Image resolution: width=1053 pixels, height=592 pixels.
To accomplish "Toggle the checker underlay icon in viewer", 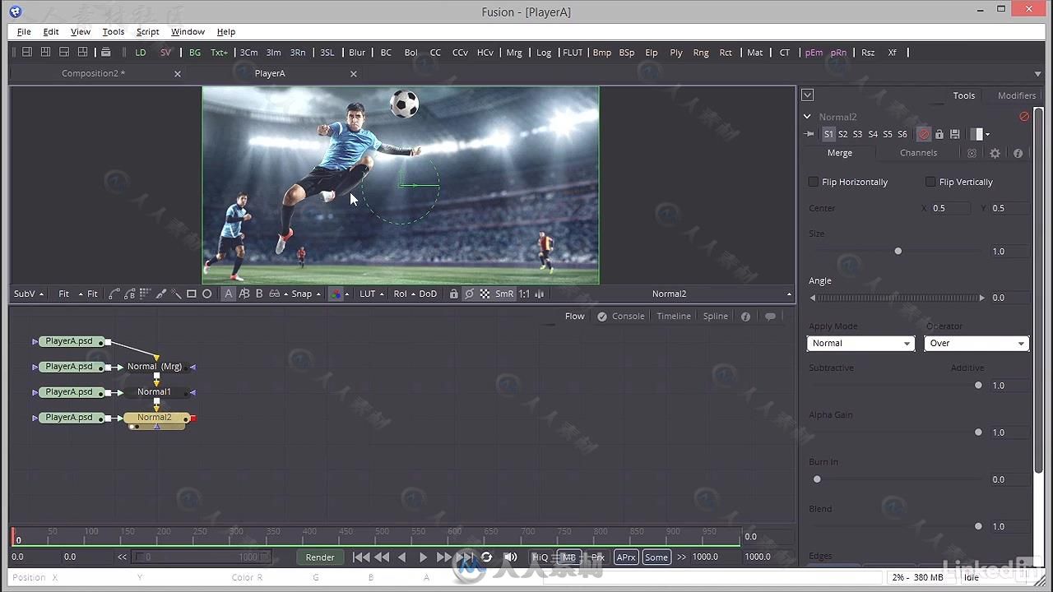I will point(485,294).
